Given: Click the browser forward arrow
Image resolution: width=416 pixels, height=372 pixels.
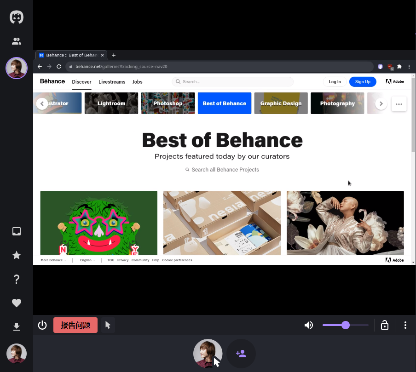Looking at the screenshot, I should click(x=49, y=67).
